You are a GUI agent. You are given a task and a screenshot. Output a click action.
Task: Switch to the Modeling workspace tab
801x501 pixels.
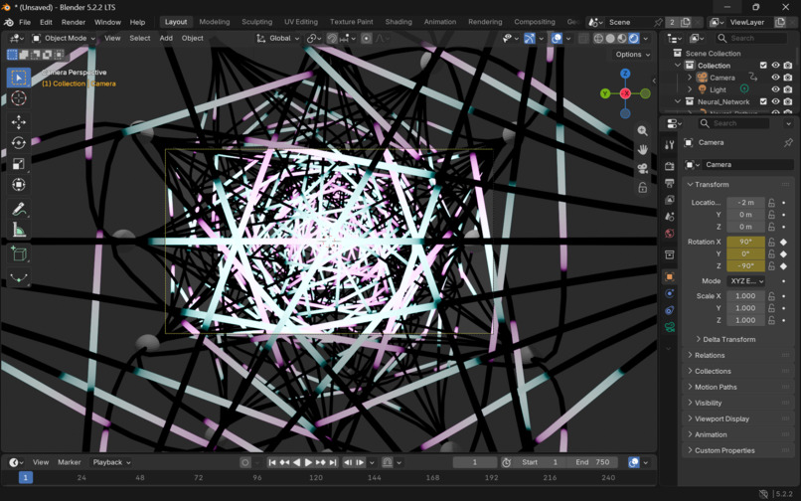click(x=215, y=22)
